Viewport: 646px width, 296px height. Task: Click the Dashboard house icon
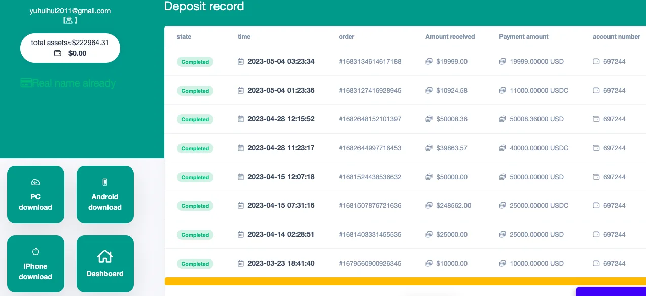pyautogui.click(x=105, y=257)
